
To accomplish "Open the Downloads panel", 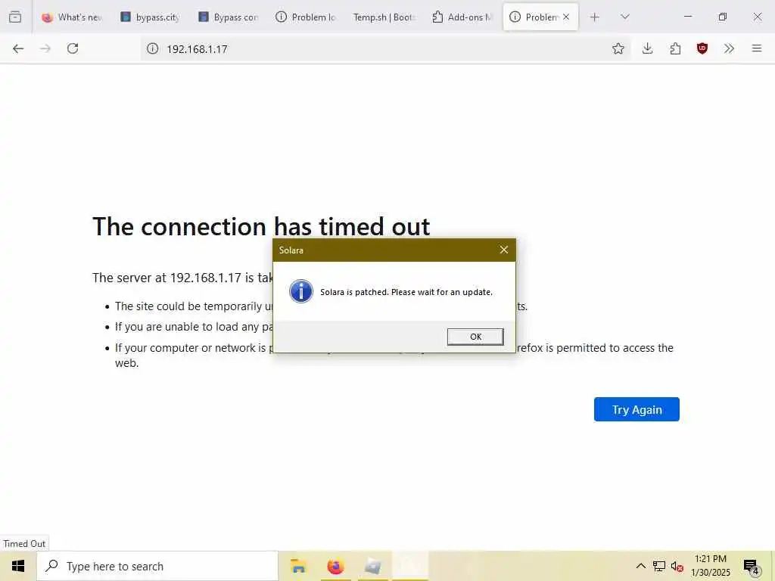I will click(648, 48).
